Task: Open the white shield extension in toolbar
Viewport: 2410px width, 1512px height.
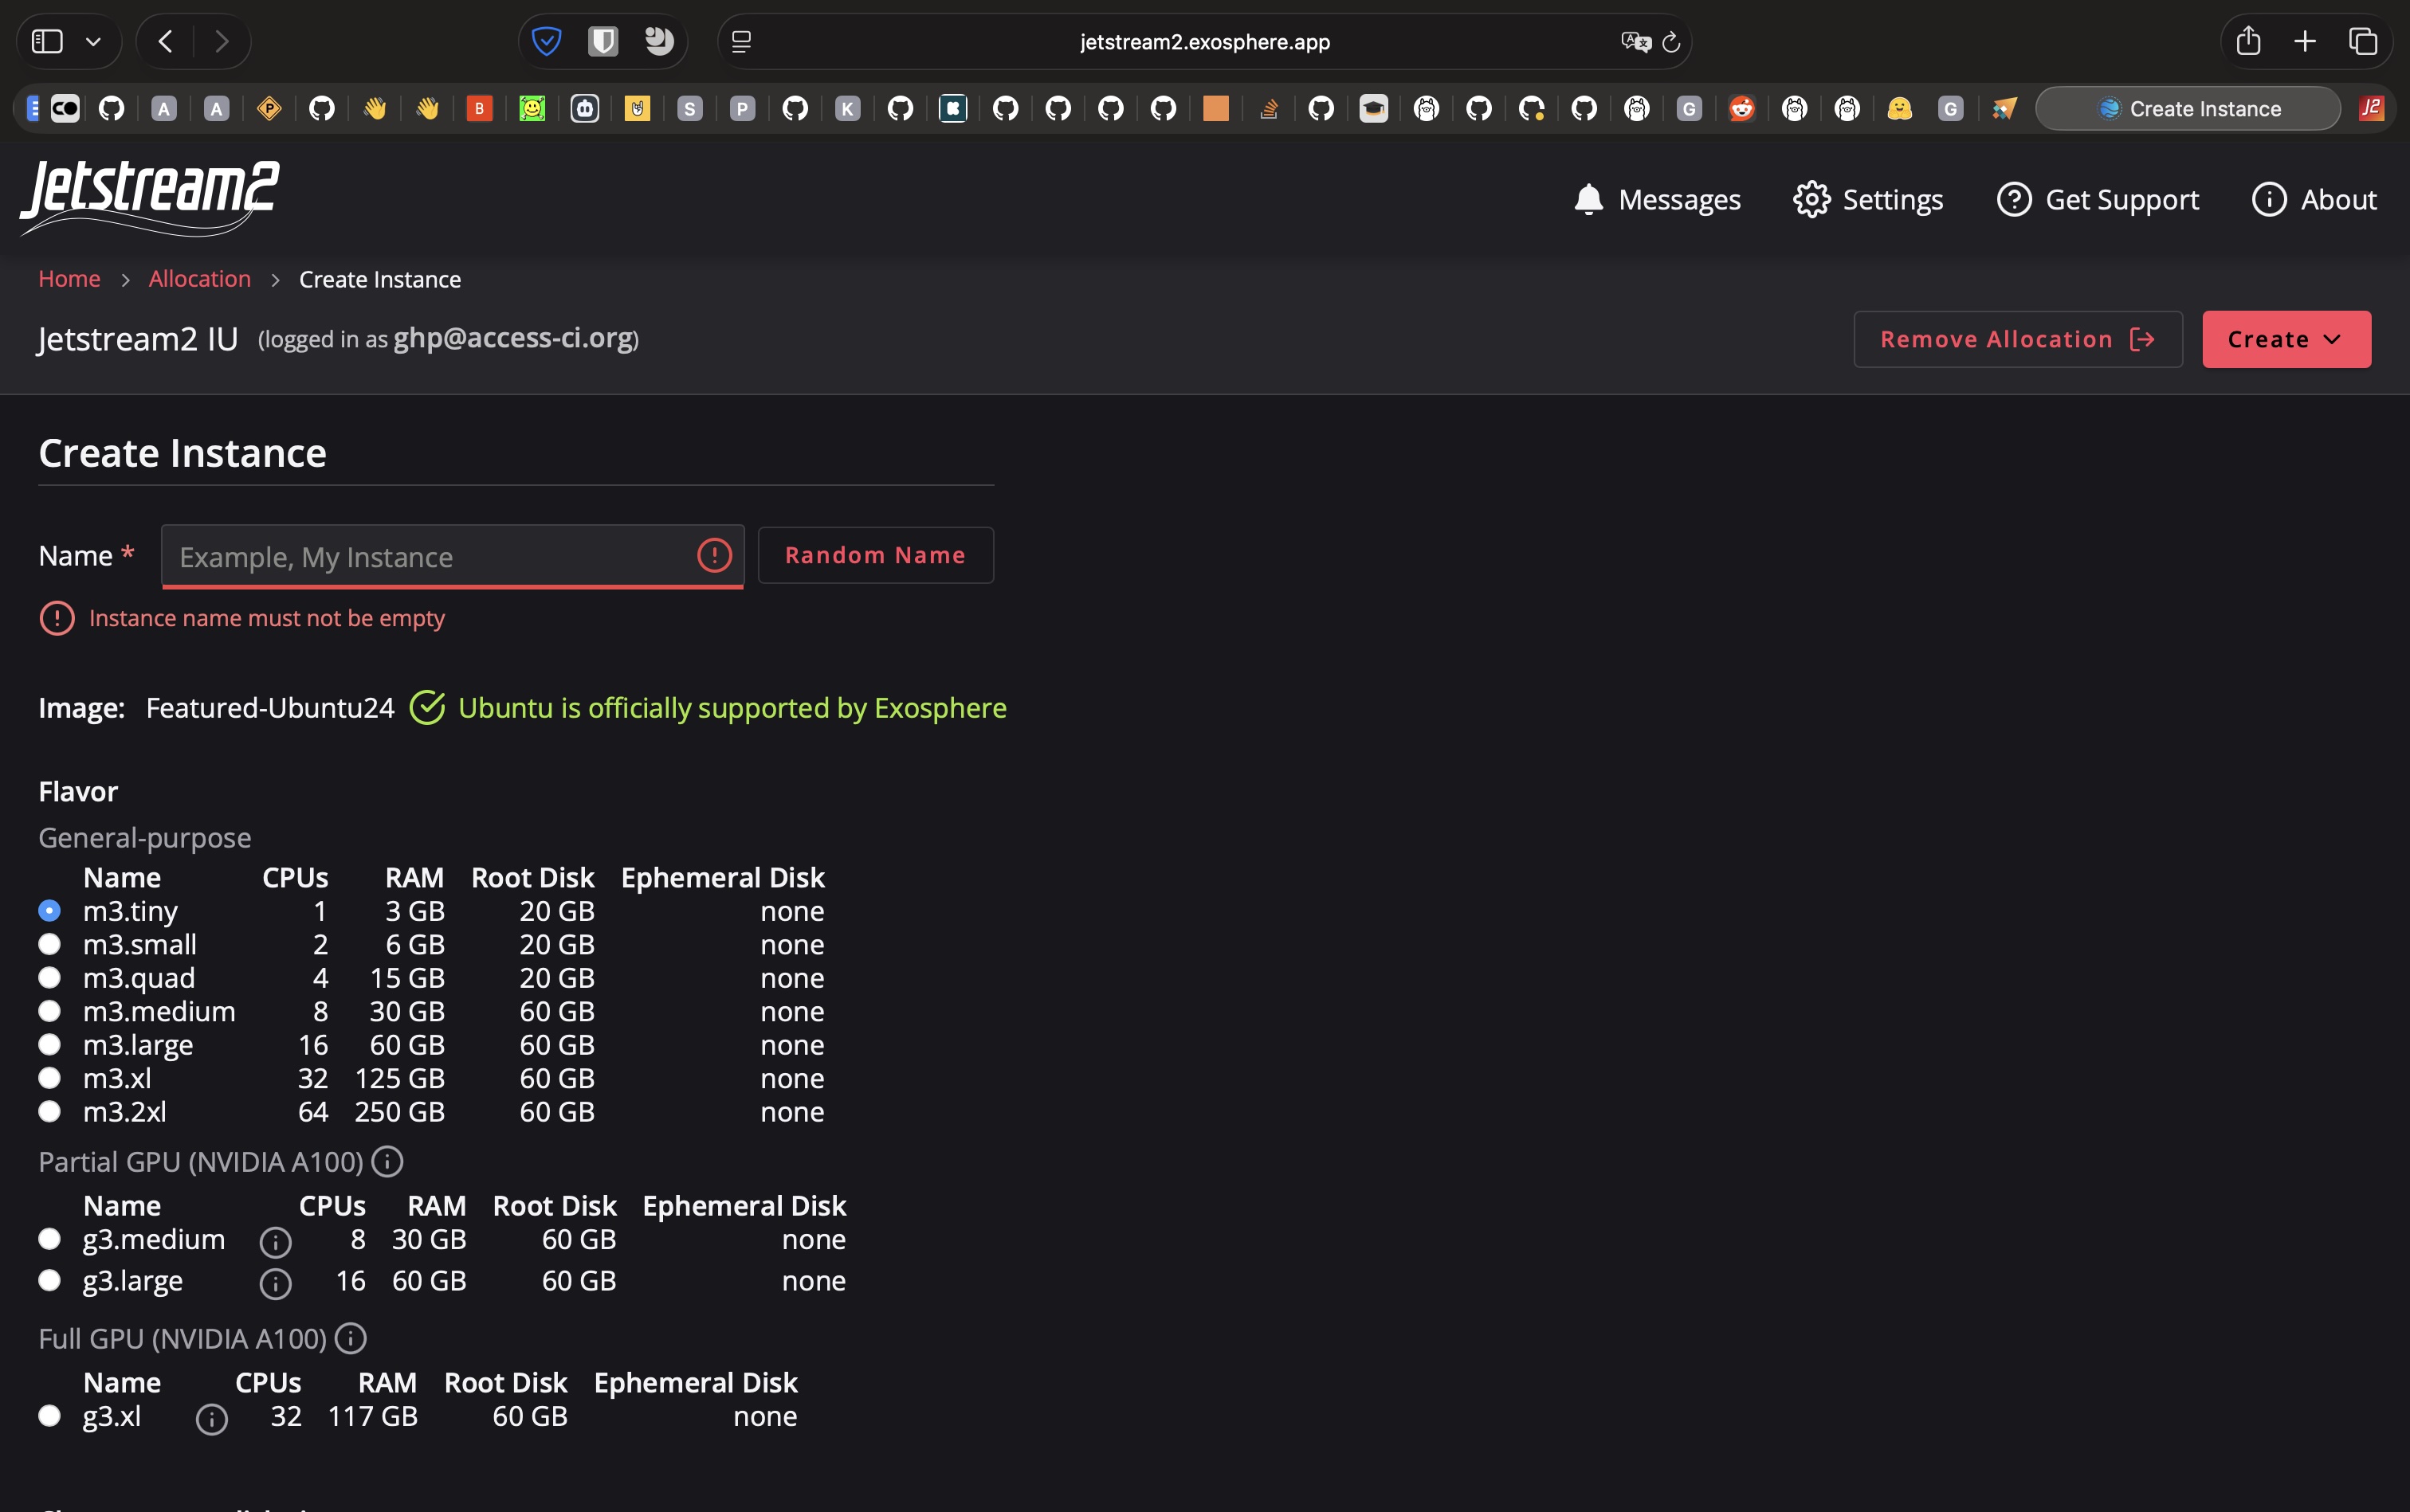Action: click(x=602, y=41)
